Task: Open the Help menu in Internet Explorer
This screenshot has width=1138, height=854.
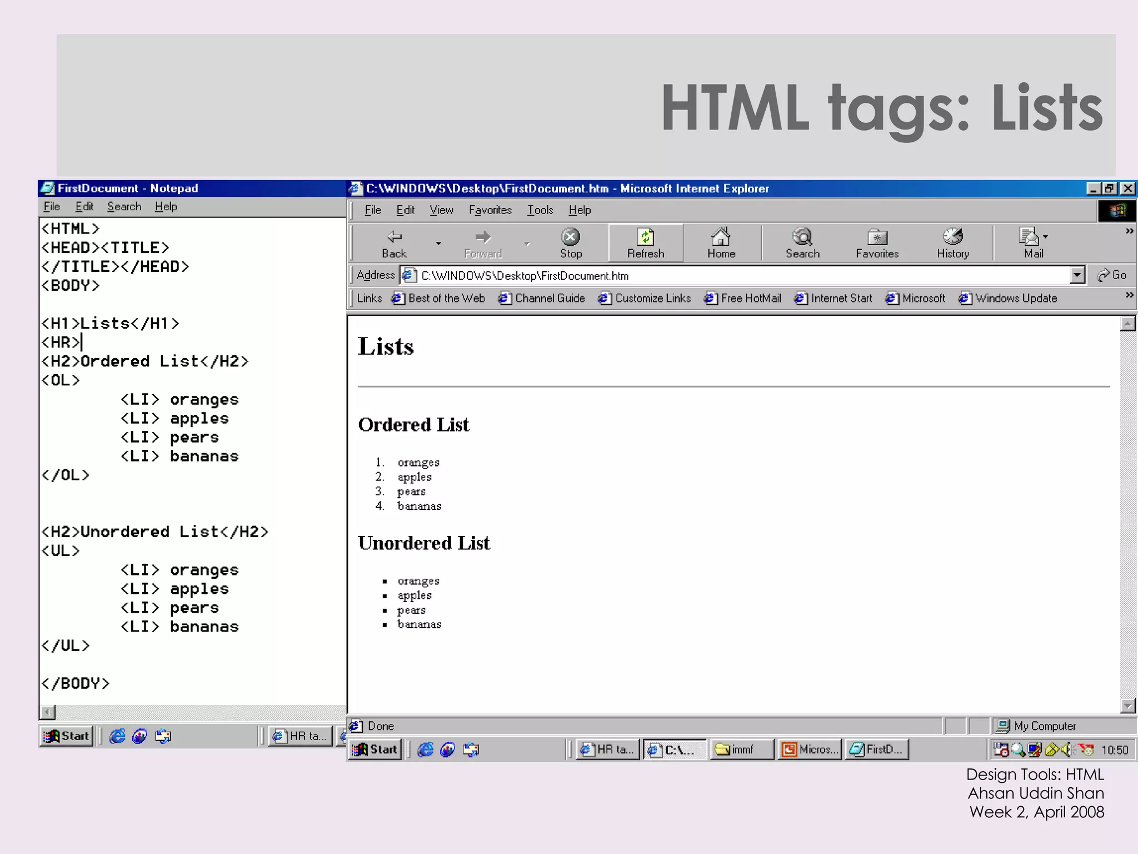Action: (x=580, y=210)
